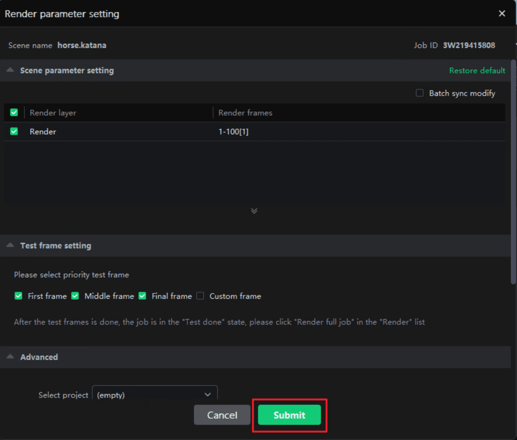
Task: Uncheck First frame test option
Action: tap(18, 296)
